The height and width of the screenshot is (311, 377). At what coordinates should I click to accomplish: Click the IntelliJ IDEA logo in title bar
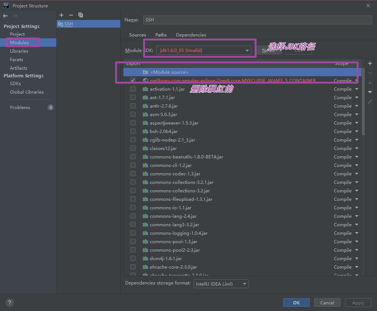[x=6, y=6]
